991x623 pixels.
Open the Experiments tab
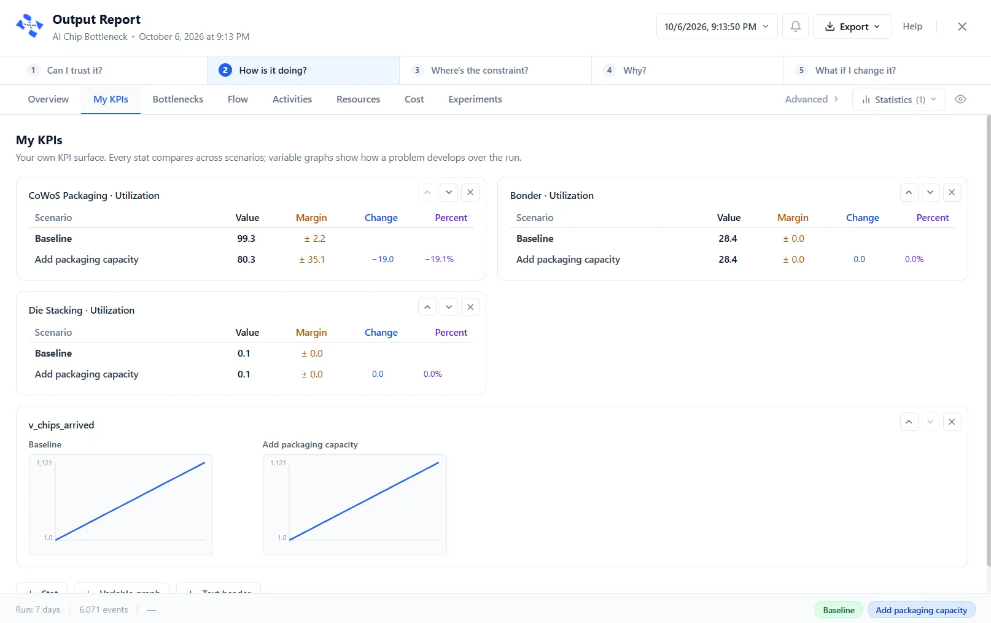pos(475,99)
